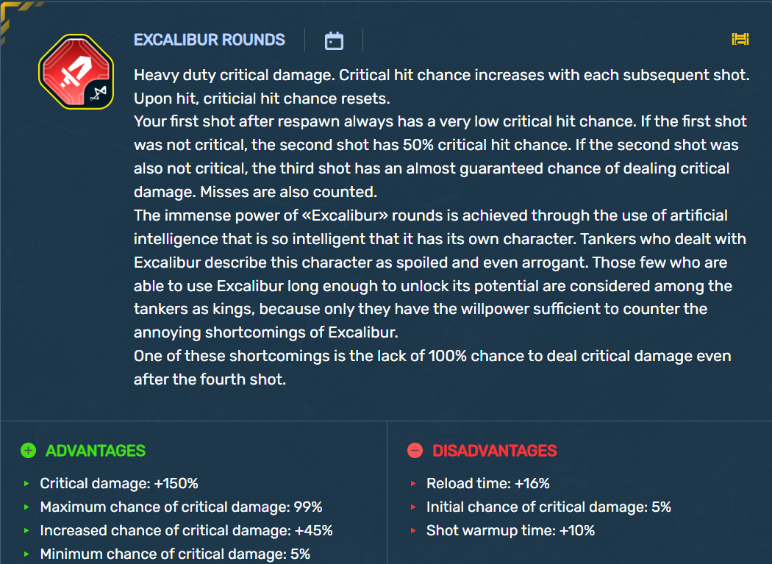772x564 pixels.
Task: Click the red arrow before Reload time
Action: pos(413,484)
